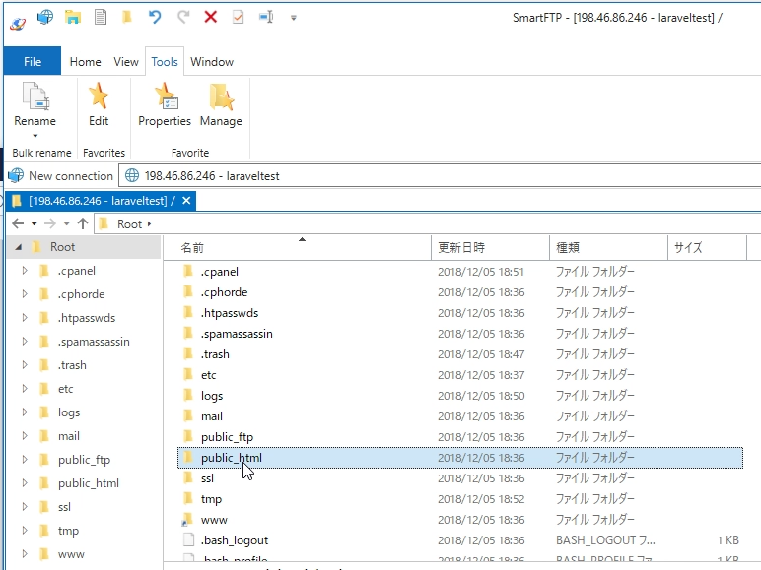
Task: Click the Bulk Rename icon
Action: 35,95
